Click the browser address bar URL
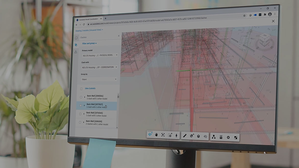 pos(148,21)
